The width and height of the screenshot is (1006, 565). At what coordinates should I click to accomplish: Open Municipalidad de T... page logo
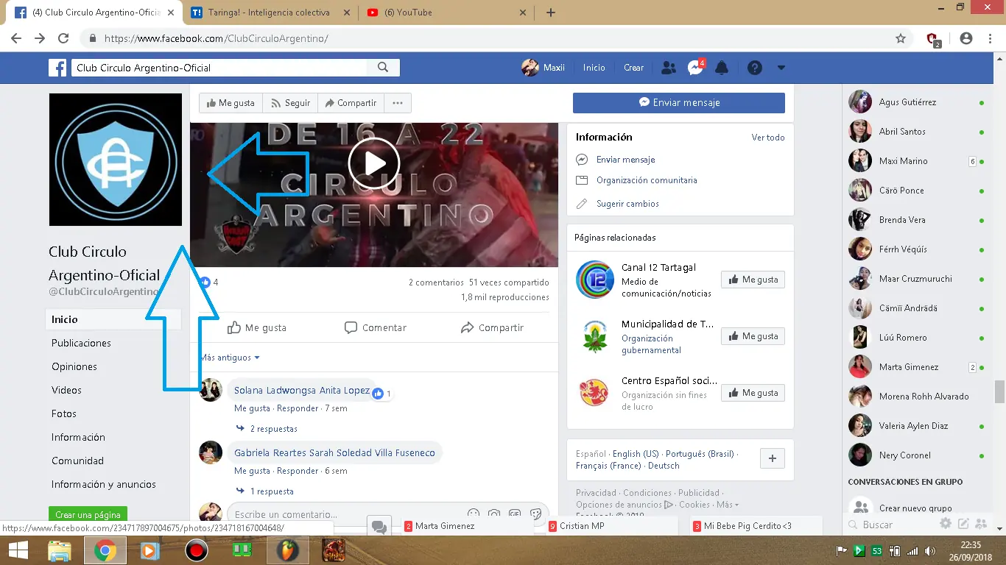(x=595, y=336)
